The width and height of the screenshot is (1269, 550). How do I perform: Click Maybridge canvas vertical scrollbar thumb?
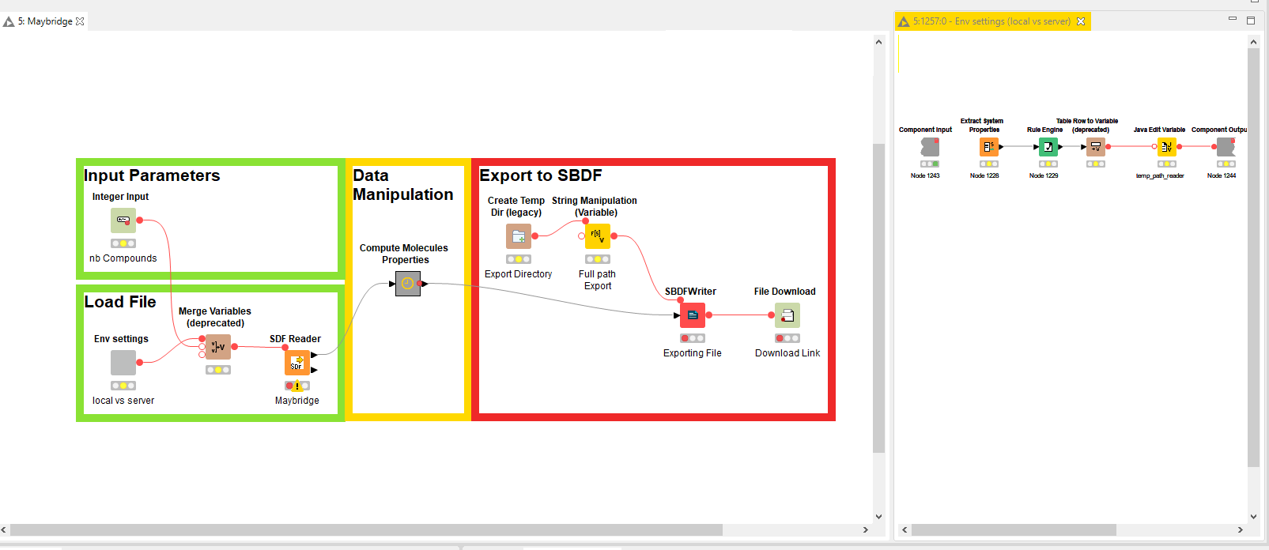tap(878, 298)
